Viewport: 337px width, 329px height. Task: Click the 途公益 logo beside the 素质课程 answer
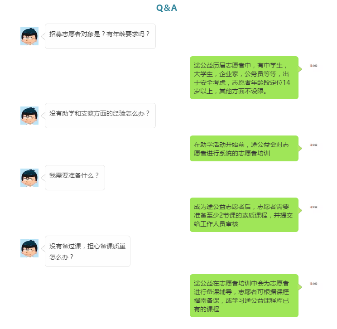[x=313, y=207]
